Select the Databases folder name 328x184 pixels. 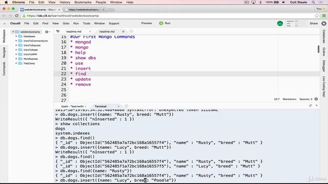click(x=29, y=36)
